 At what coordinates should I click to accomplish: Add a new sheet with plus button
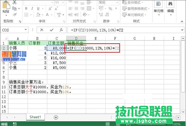coord(56,117)
